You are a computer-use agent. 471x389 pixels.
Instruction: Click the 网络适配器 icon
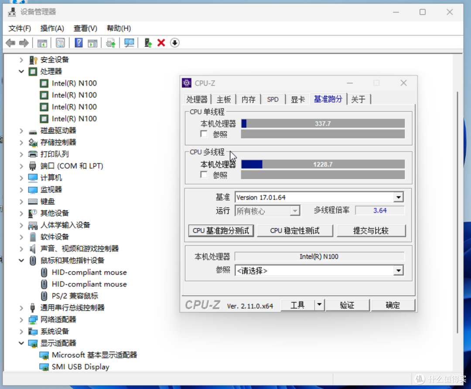33,320
